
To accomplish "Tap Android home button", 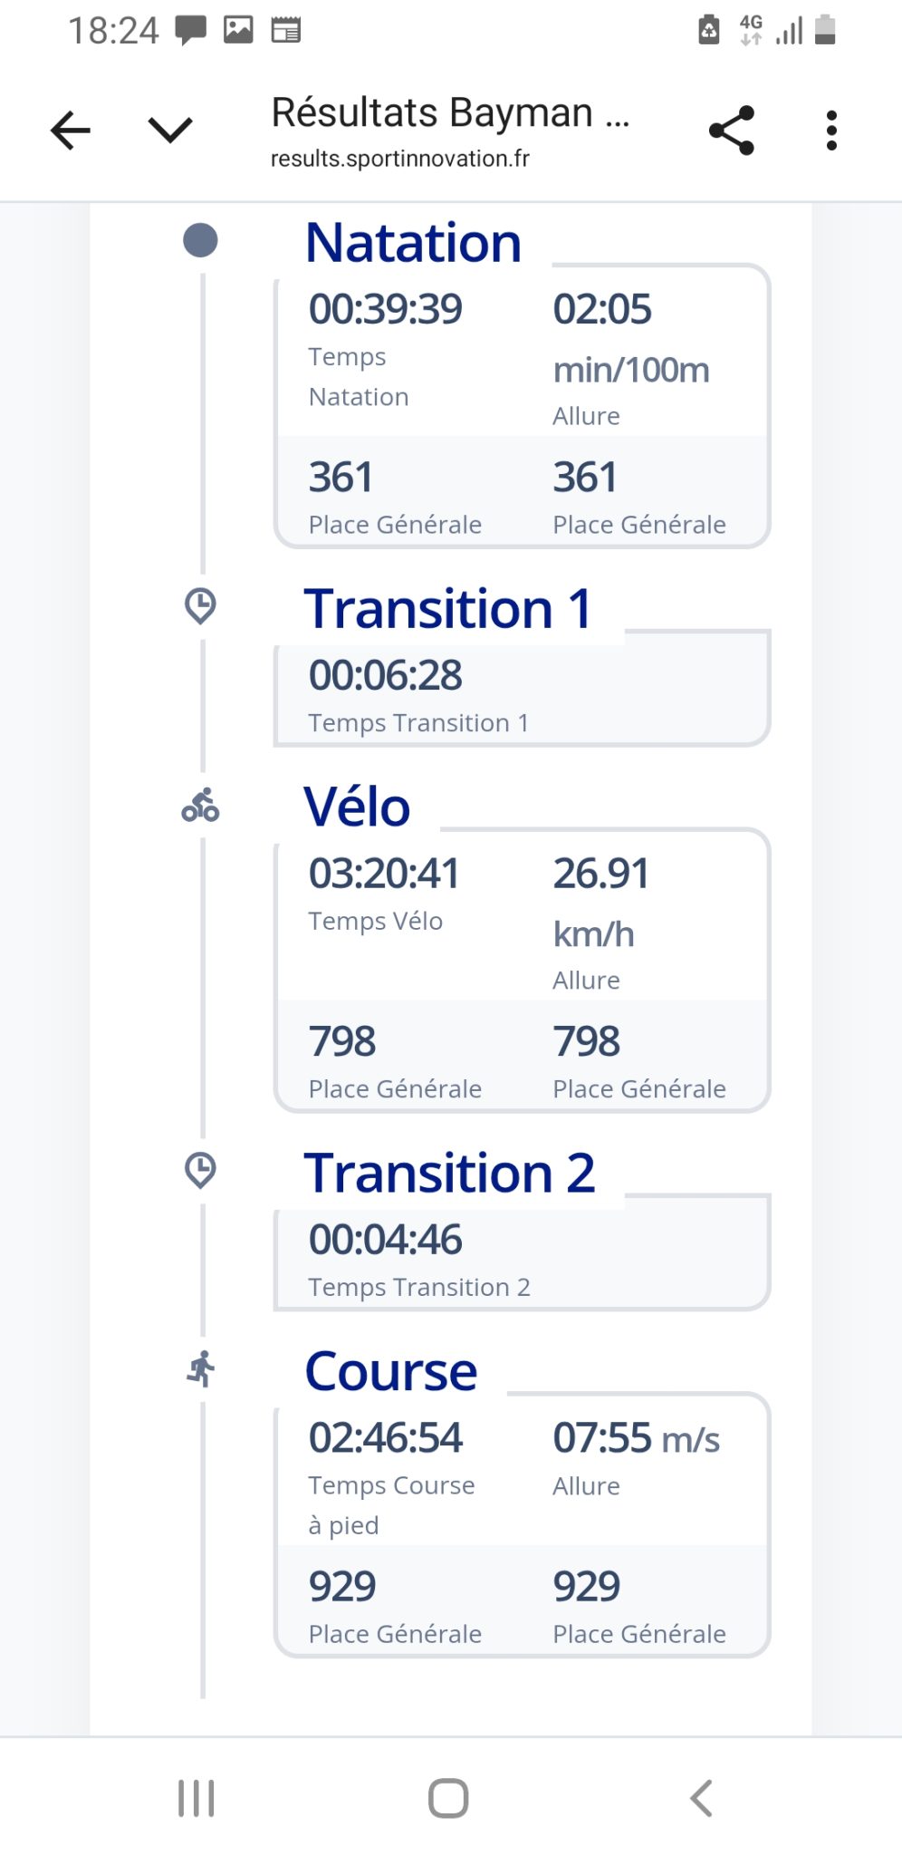I will tap(448, 1798).
